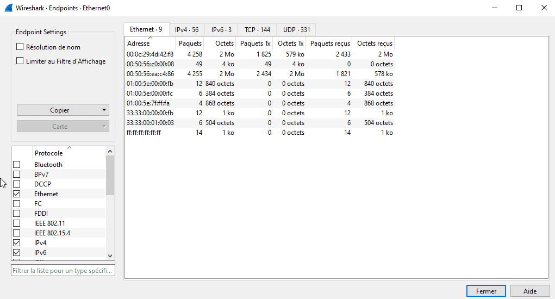Check the FDDI protocol checkbox
This screenshot has height=299, width=555.
click(17, 213)
